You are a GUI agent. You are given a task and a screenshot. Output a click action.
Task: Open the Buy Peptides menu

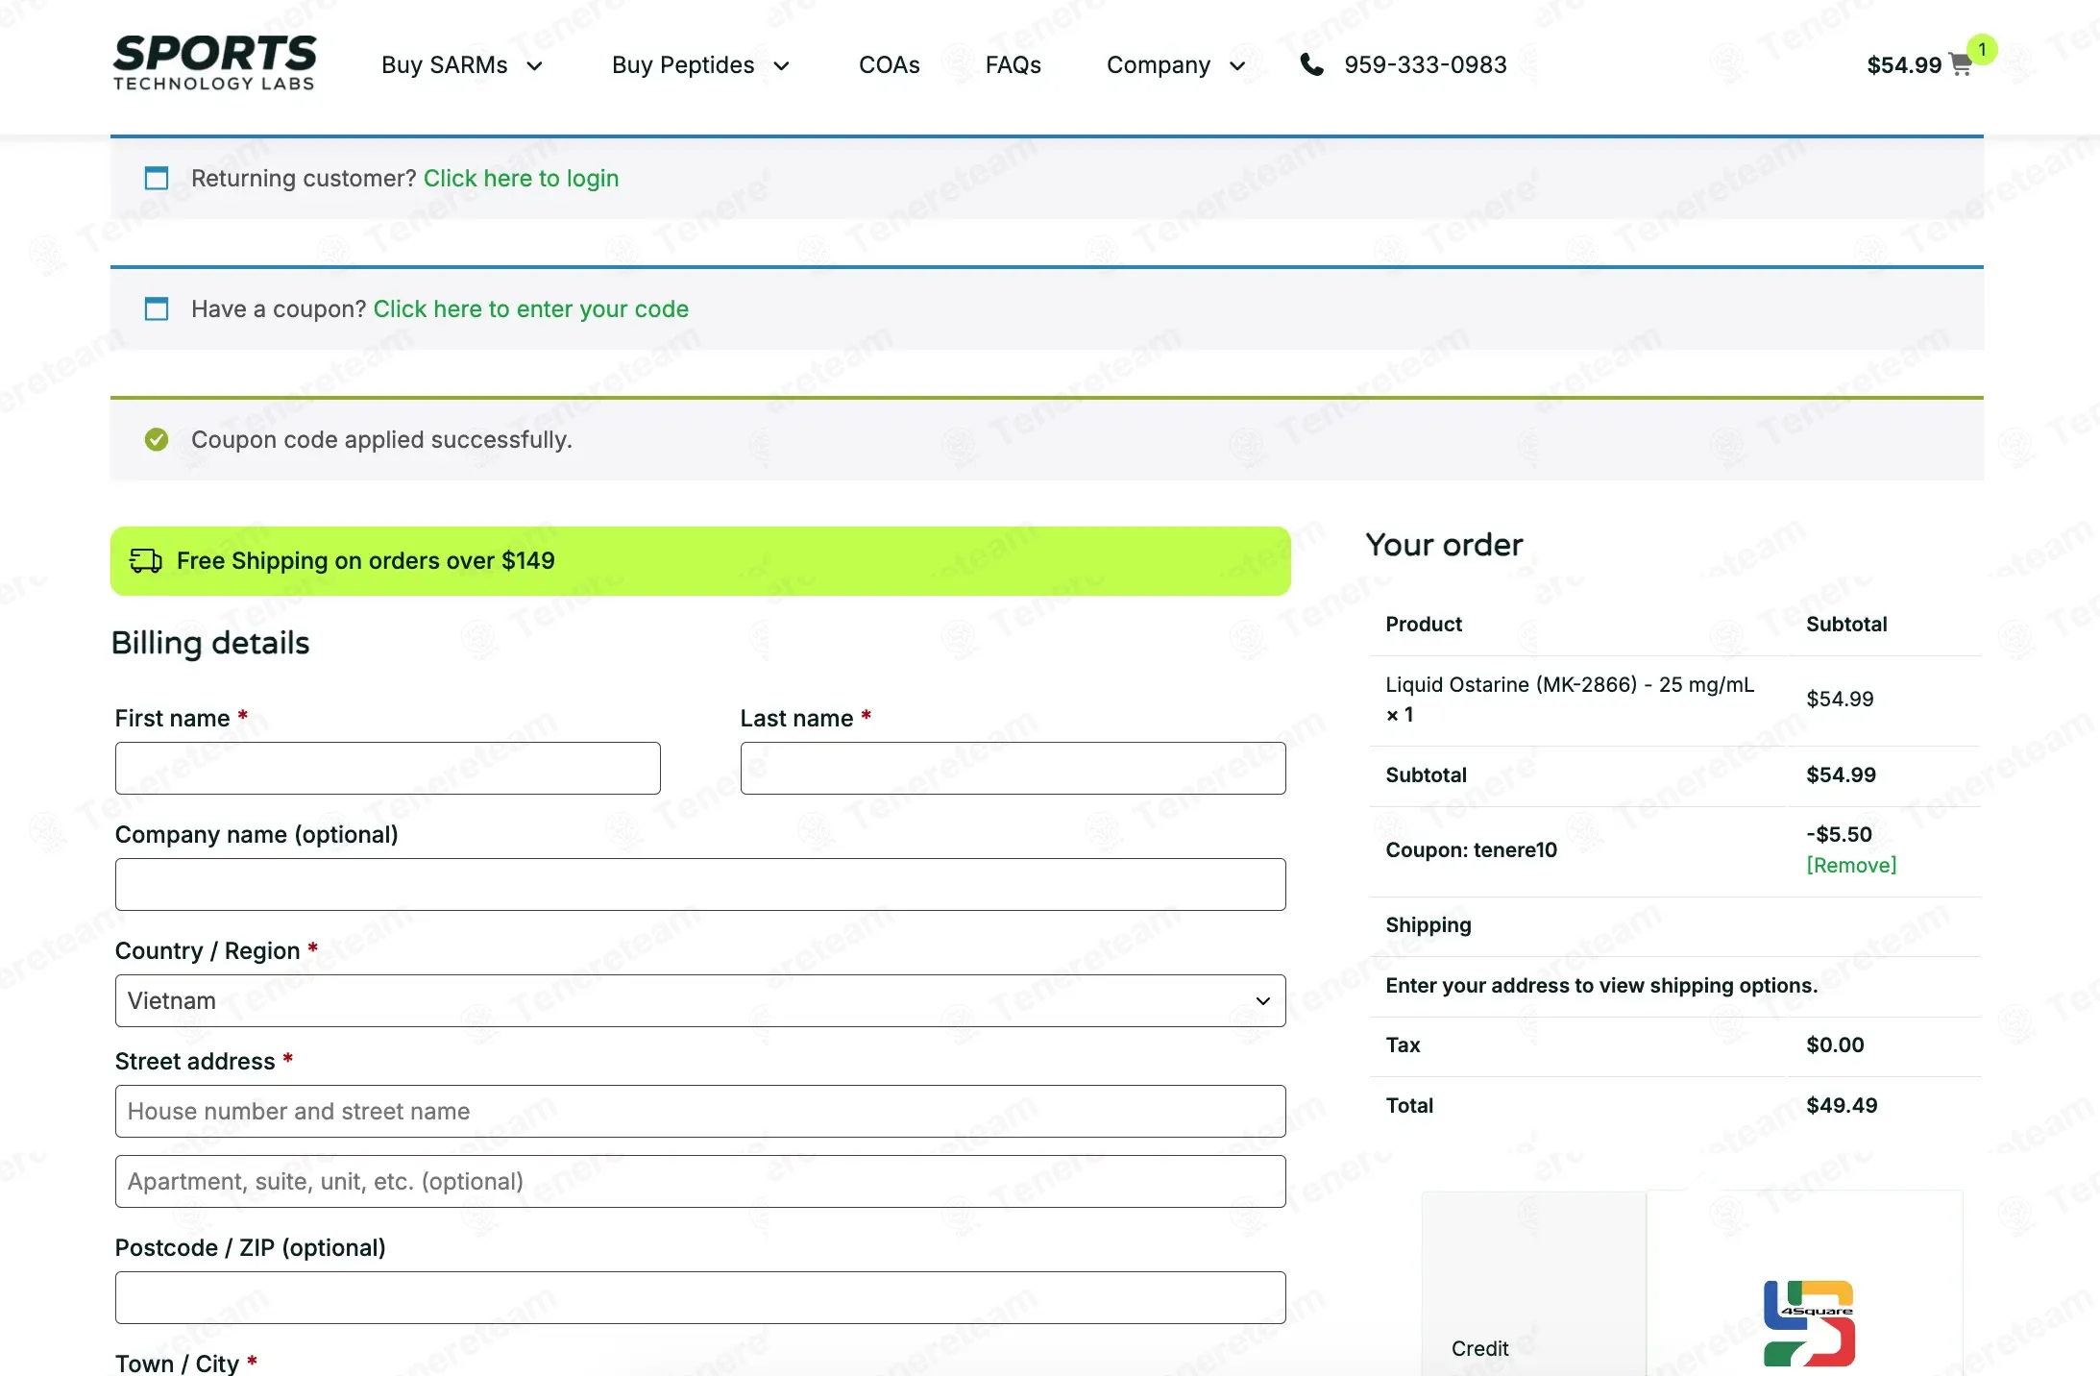point(683,64)
